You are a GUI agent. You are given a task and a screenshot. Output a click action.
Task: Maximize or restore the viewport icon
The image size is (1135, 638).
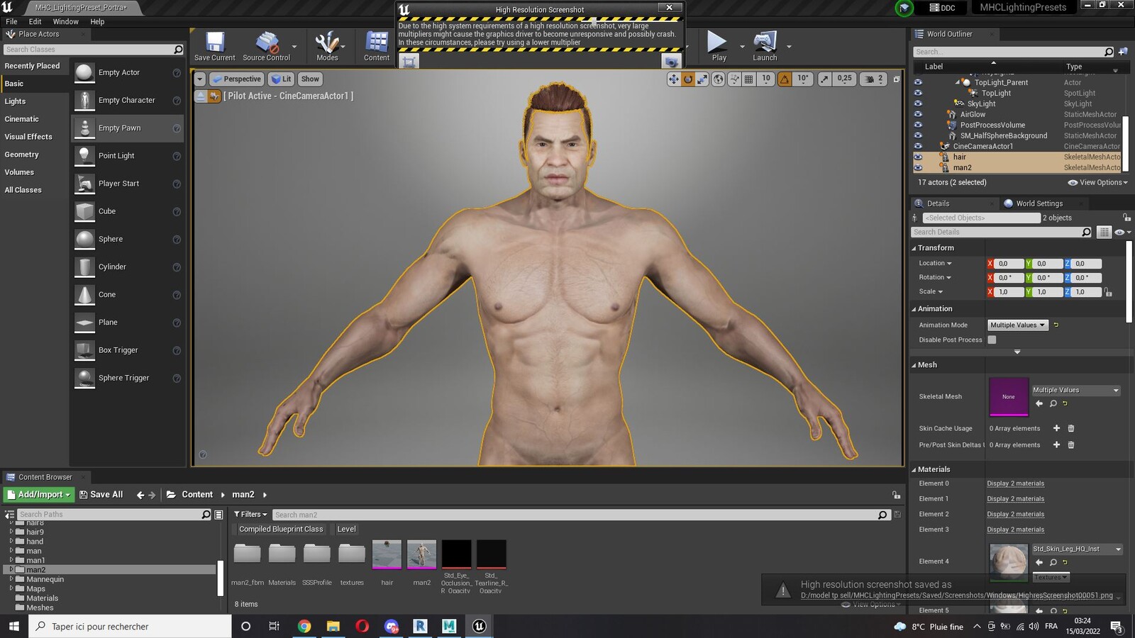point(896,79)
